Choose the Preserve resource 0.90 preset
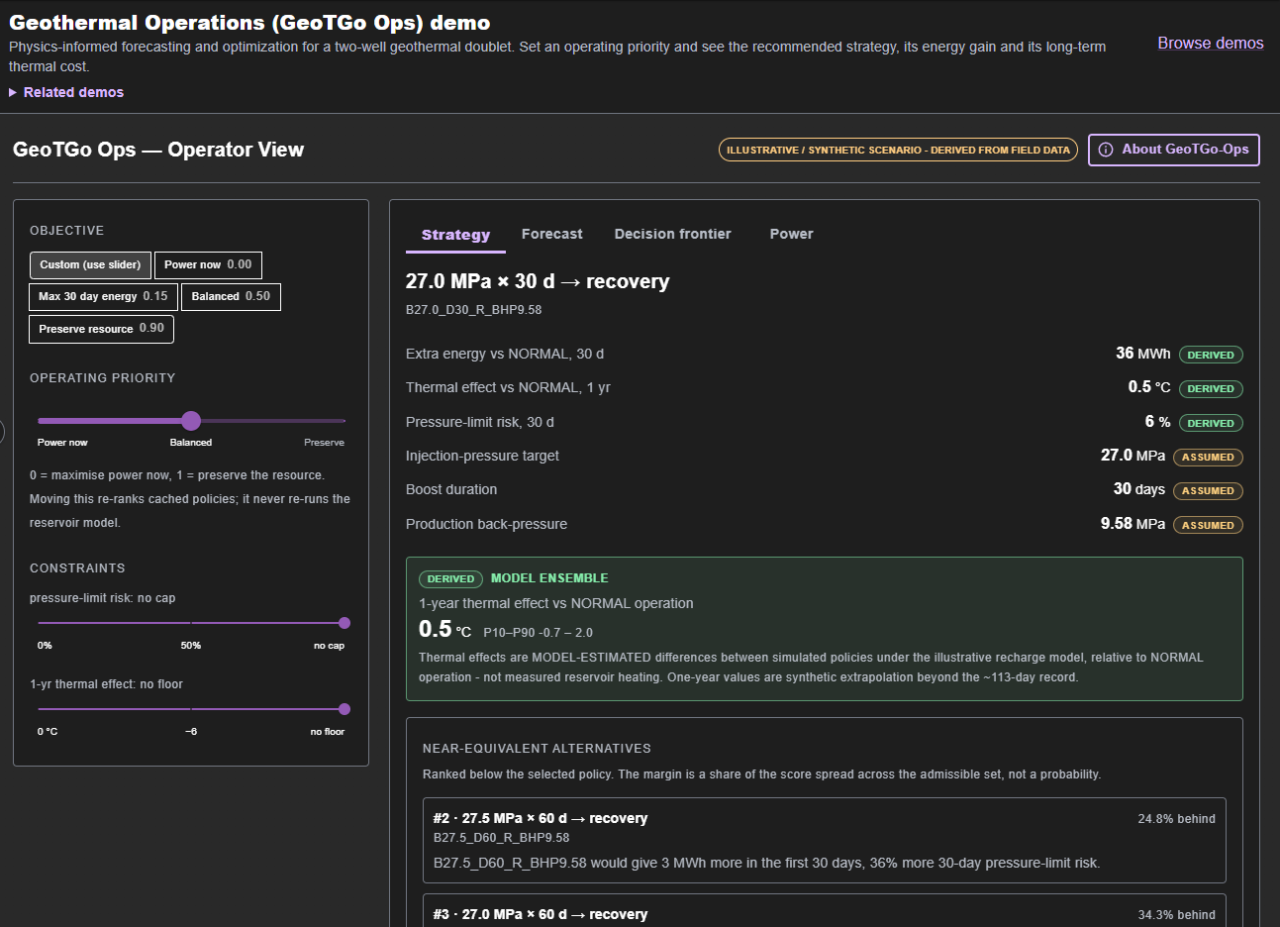1280x927 pixels. [102, 329]
